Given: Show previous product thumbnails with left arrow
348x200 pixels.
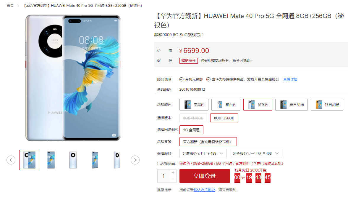Looking at the screenshot, I should 11,160.
